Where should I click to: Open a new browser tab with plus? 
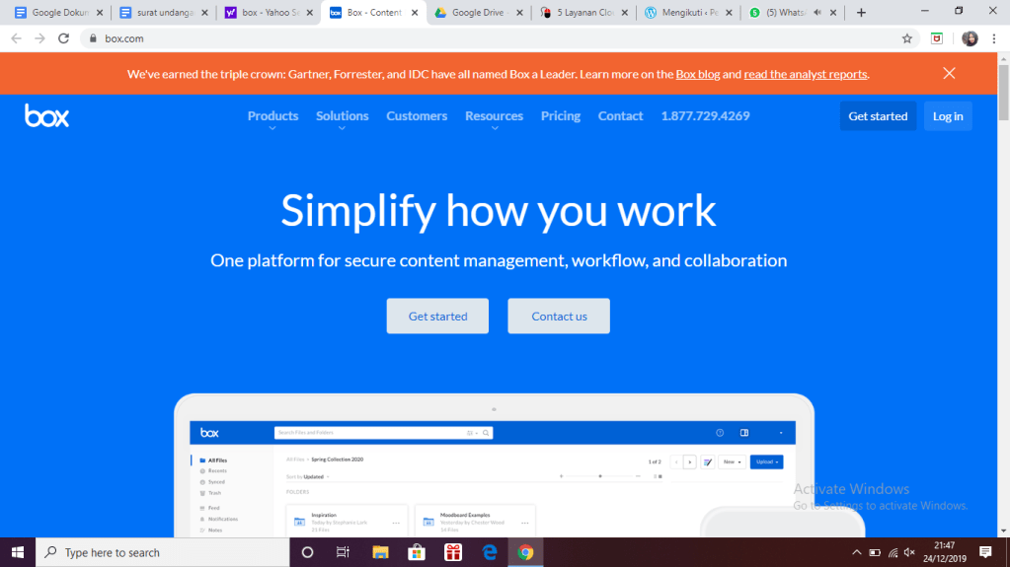[861, 13]
